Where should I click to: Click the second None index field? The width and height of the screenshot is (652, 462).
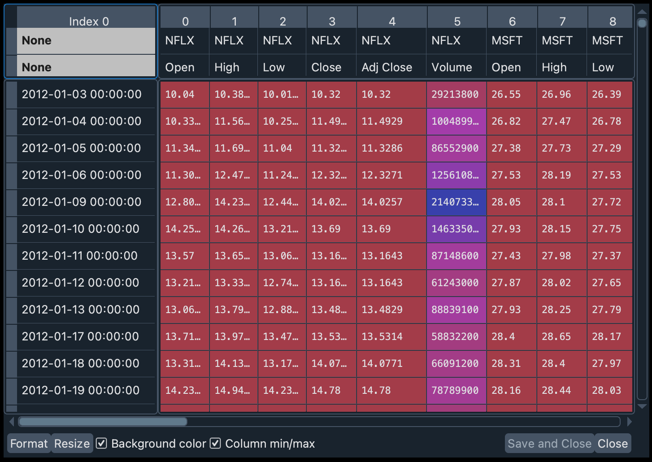(x=86, y=67)
